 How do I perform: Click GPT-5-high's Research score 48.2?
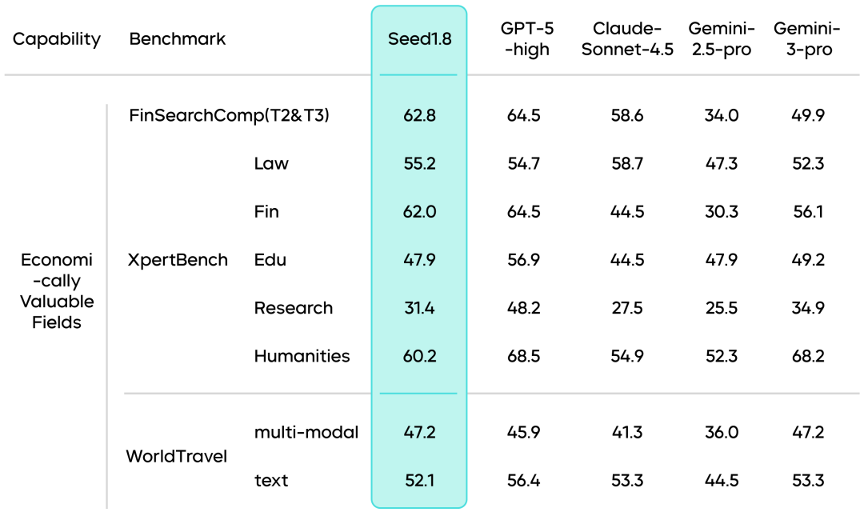pyautogui.click(x=524, y=308)
